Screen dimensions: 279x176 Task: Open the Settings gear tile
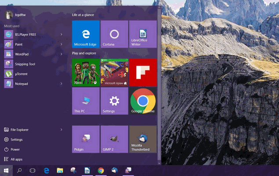point(114,101)
